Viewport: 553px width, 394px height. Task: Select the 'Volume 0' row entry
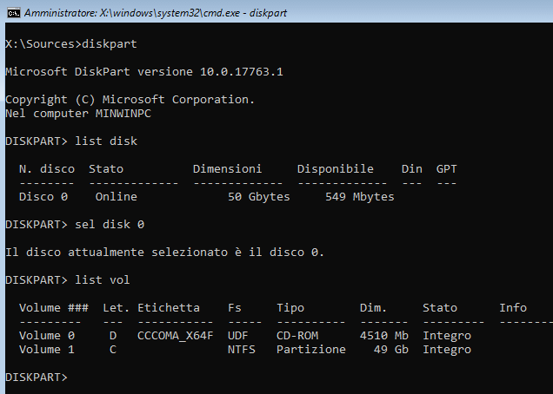(x=46, y=336)
